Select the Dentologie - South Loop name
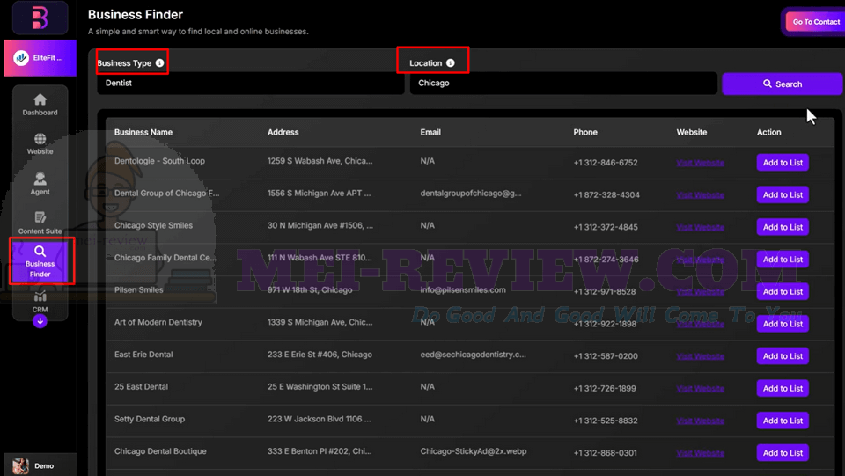845x476 pixels. point(159,161)
